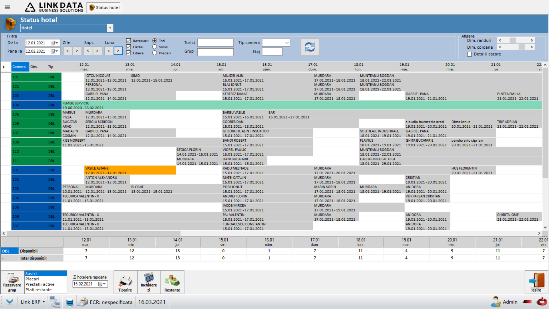Click the red power icon
The height and width of the screenshot is (309, 549).
click(542, 302)
